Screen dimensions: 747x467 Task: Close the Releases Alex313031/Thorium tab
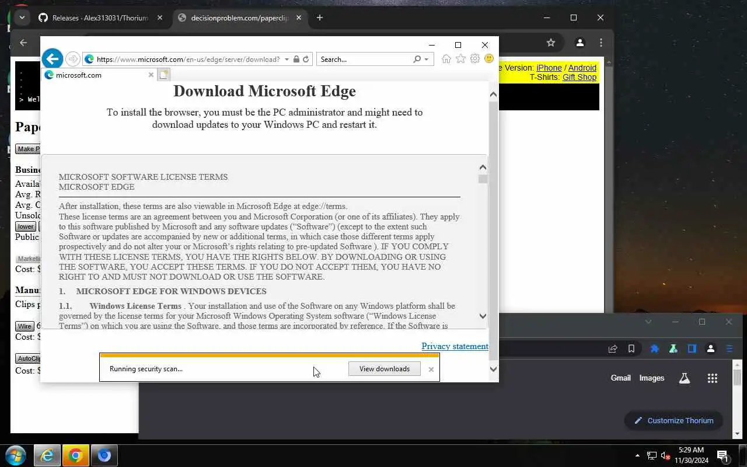[x=159, y=18]
